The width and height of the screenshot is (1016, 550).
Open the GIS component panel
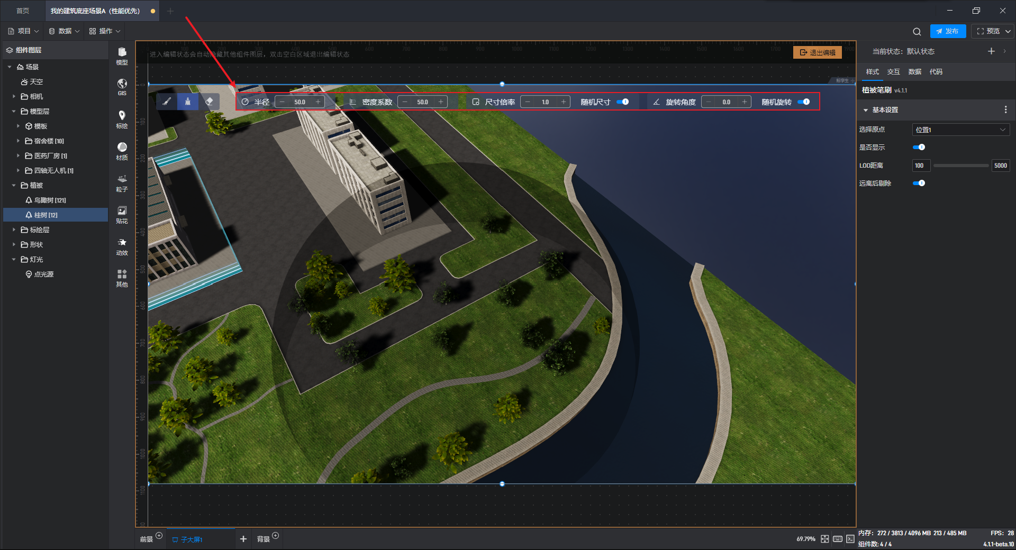(x=122, y=87)
